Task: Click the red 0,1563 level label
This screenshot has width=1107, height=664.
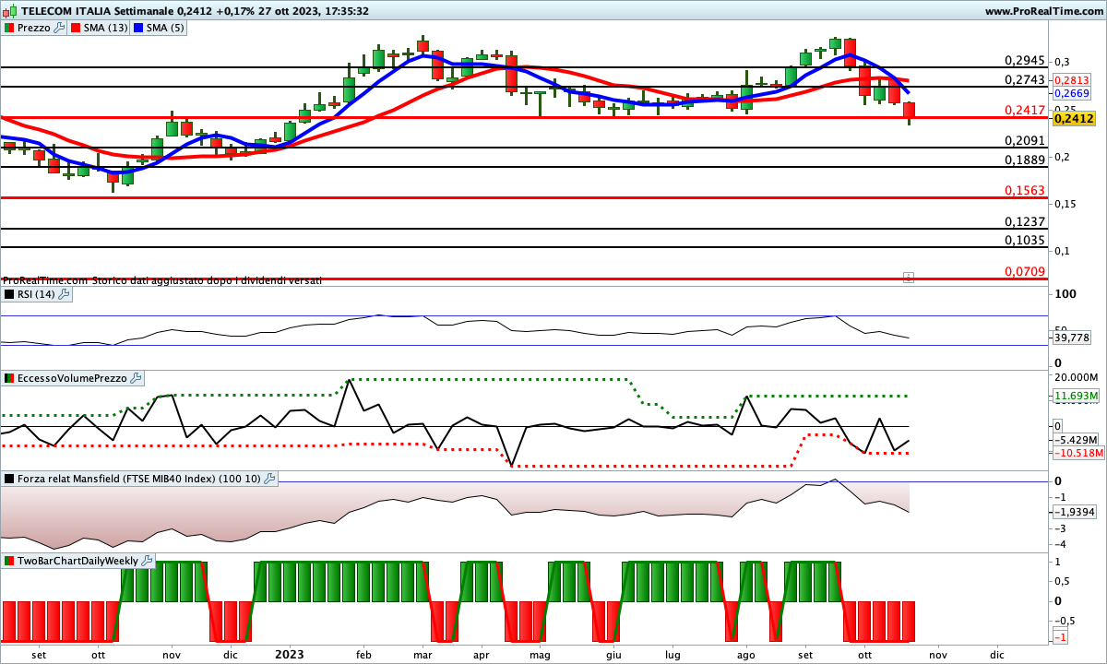Action: pyautogui.click(x=1024, y=191)
